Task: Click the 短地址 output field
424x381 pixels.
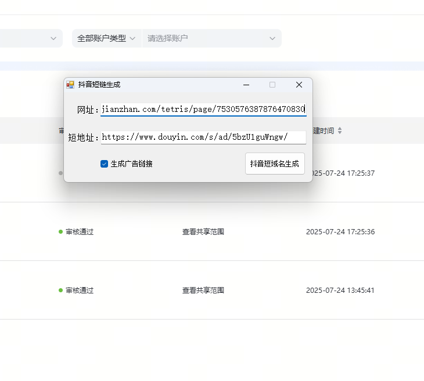Action: [203, 137]
